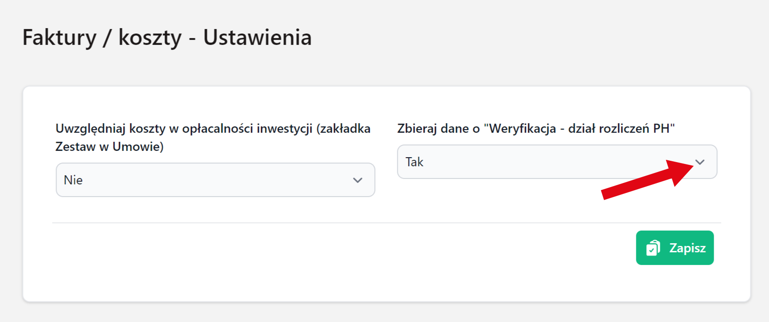Click the Zbieraj dane o Weryfikacja label
This screenshot has width=769, height=322.
535,129
